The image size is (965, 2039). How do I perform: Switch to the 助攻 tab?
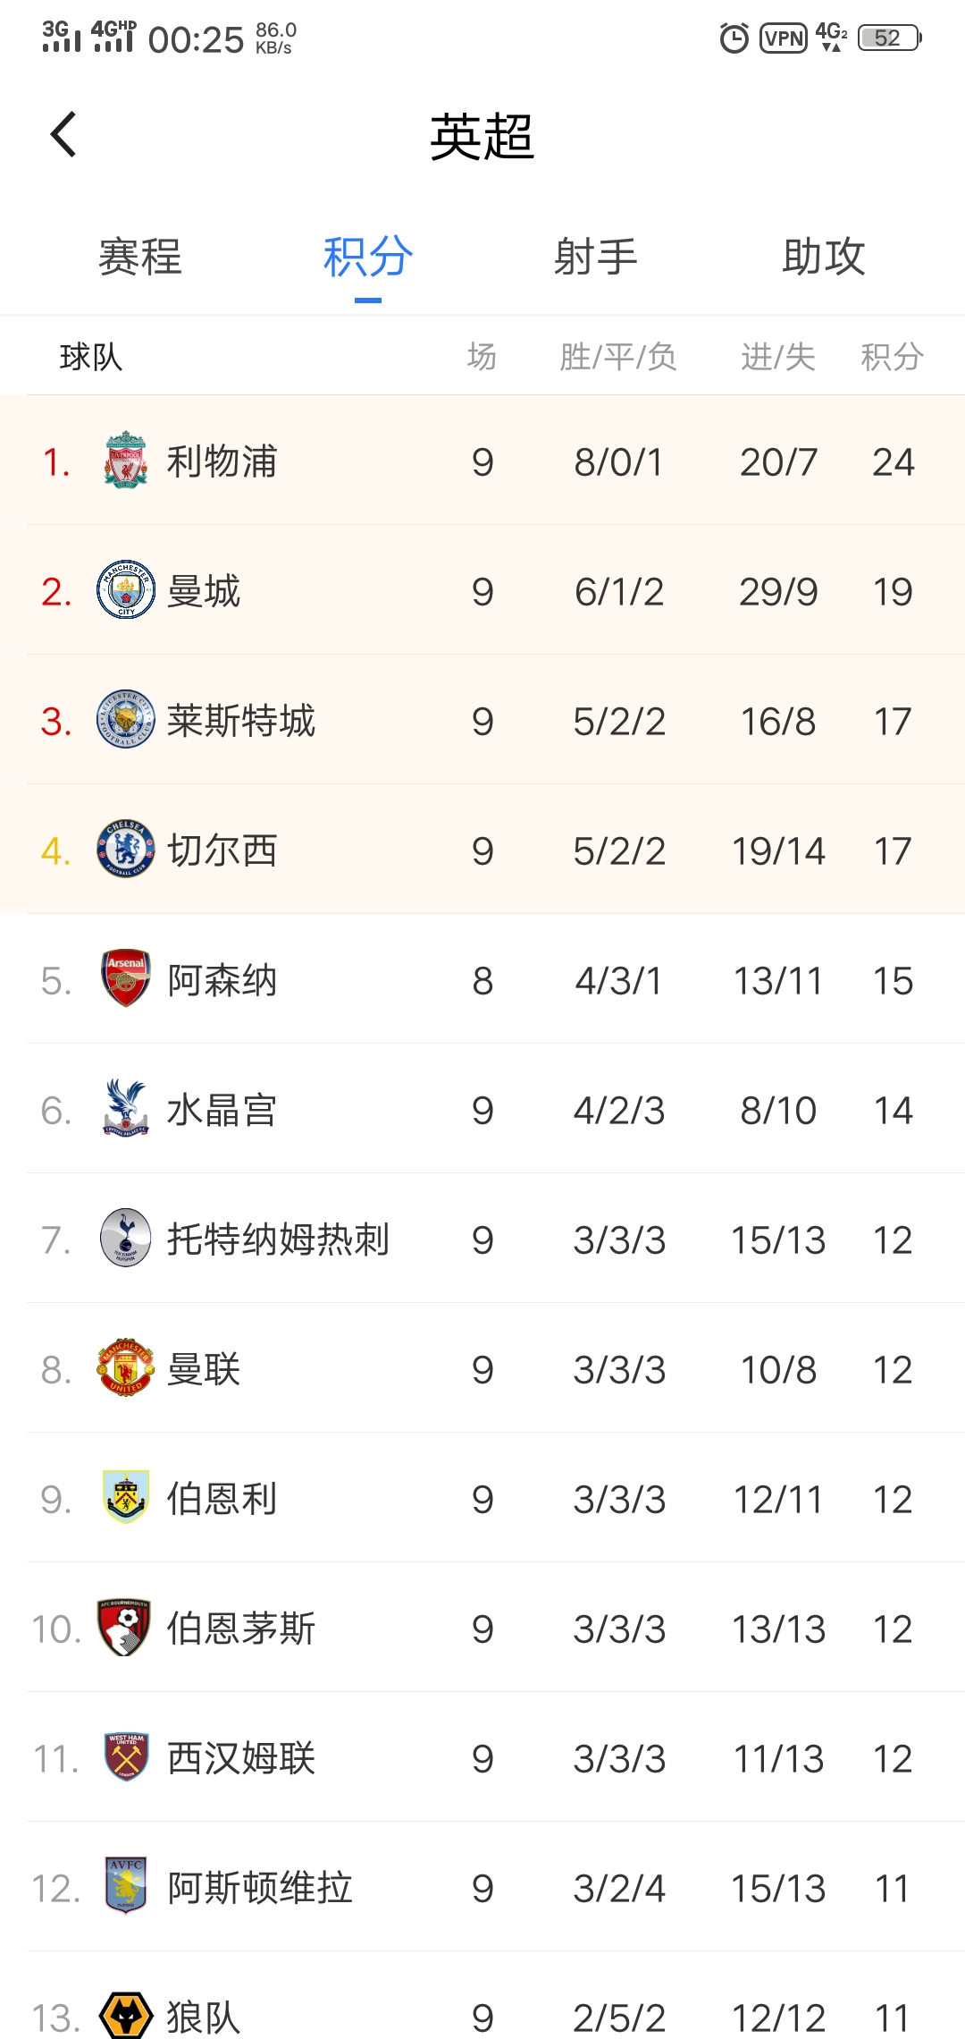point(823,258)
